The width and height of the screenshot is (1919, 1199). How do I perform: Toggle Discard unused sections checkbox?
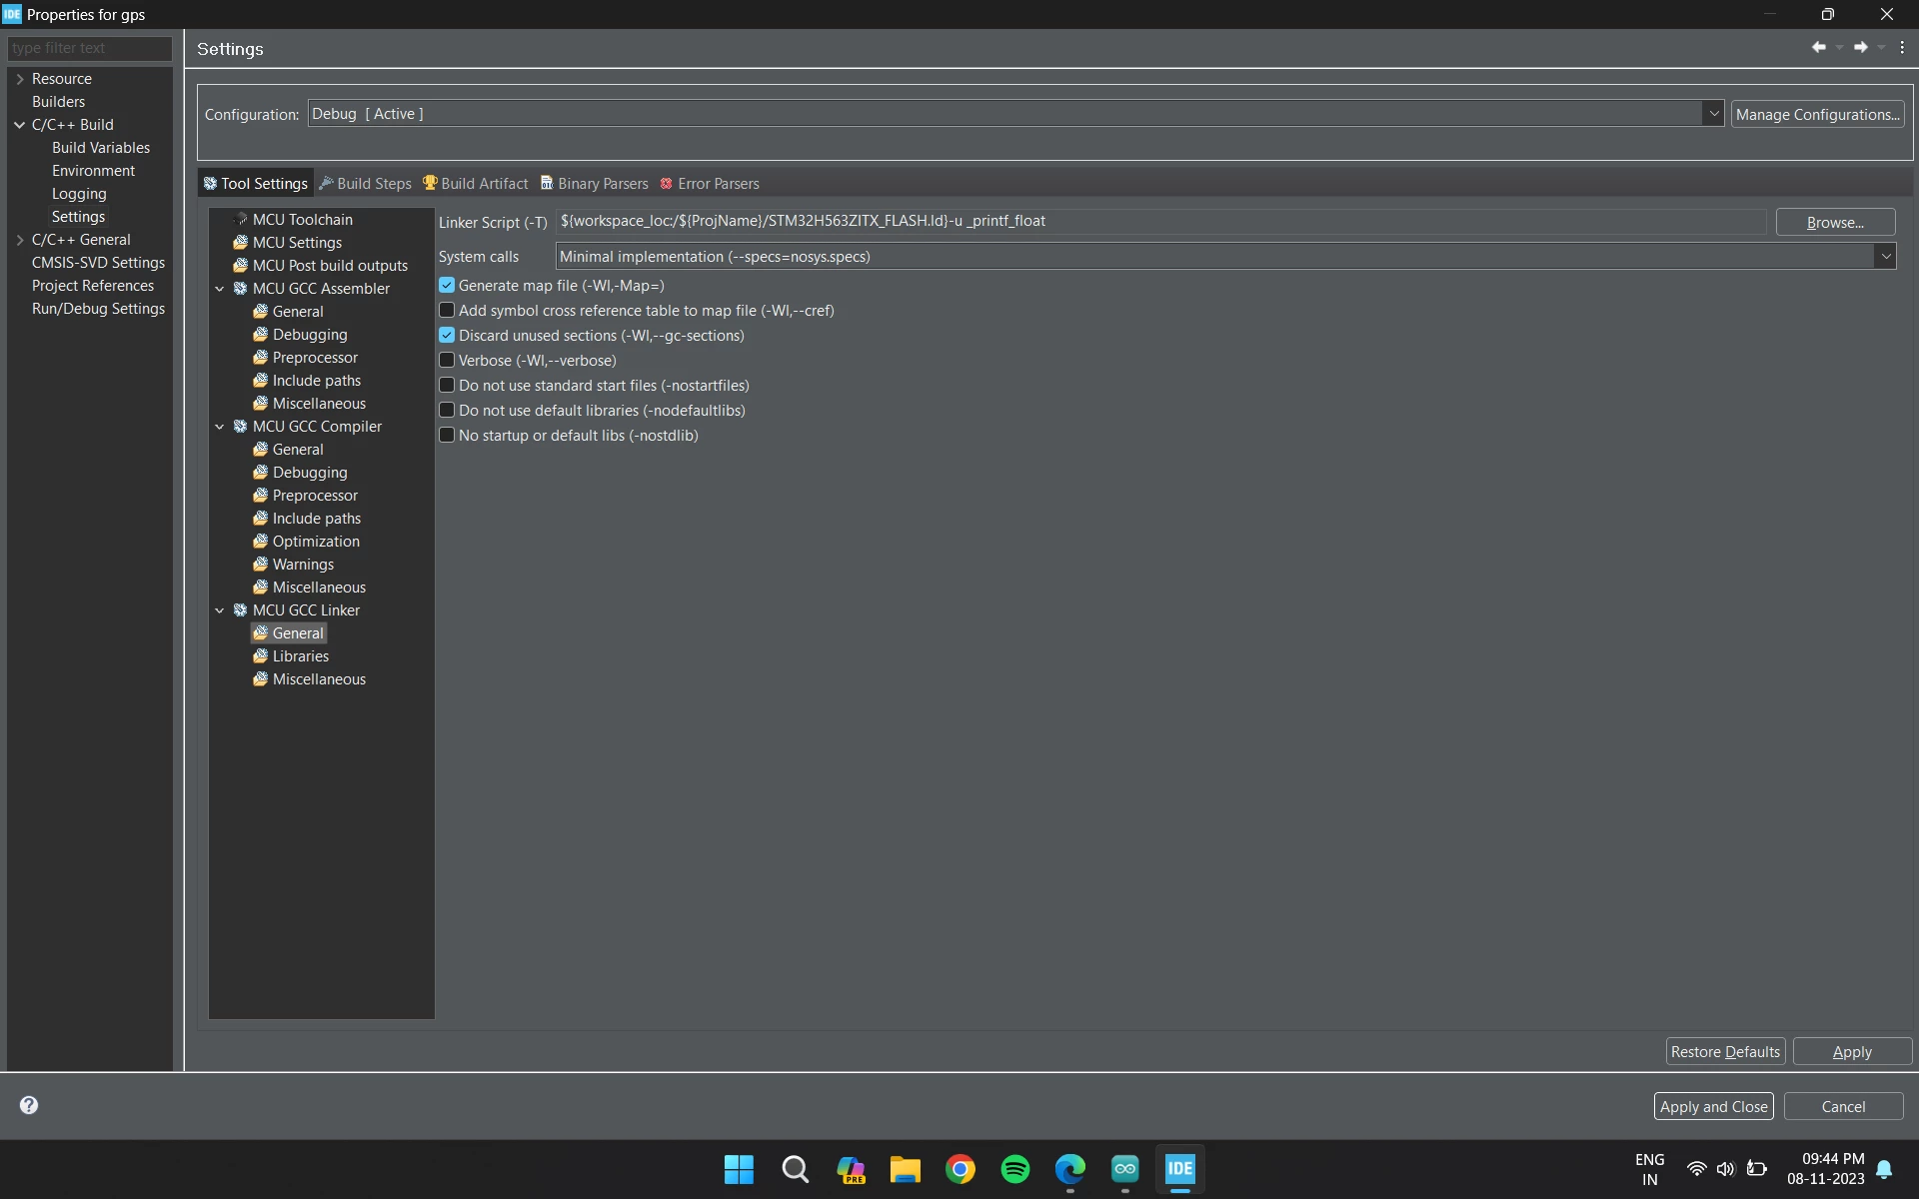447,336
